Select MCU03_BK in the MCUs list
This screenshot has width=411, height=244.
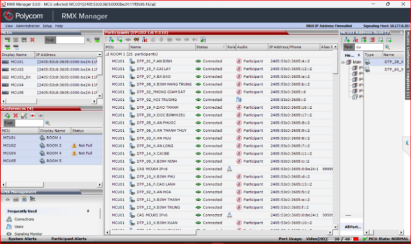(x=50, y=77)
